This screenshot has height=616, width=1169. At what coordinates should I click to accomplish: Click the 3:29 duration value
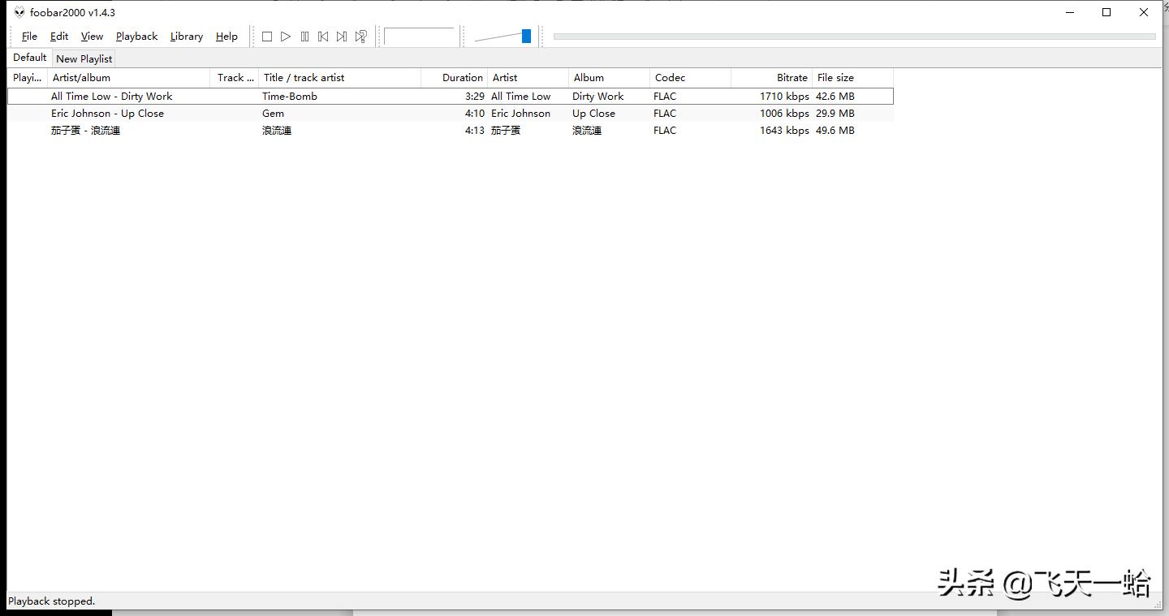475,96
